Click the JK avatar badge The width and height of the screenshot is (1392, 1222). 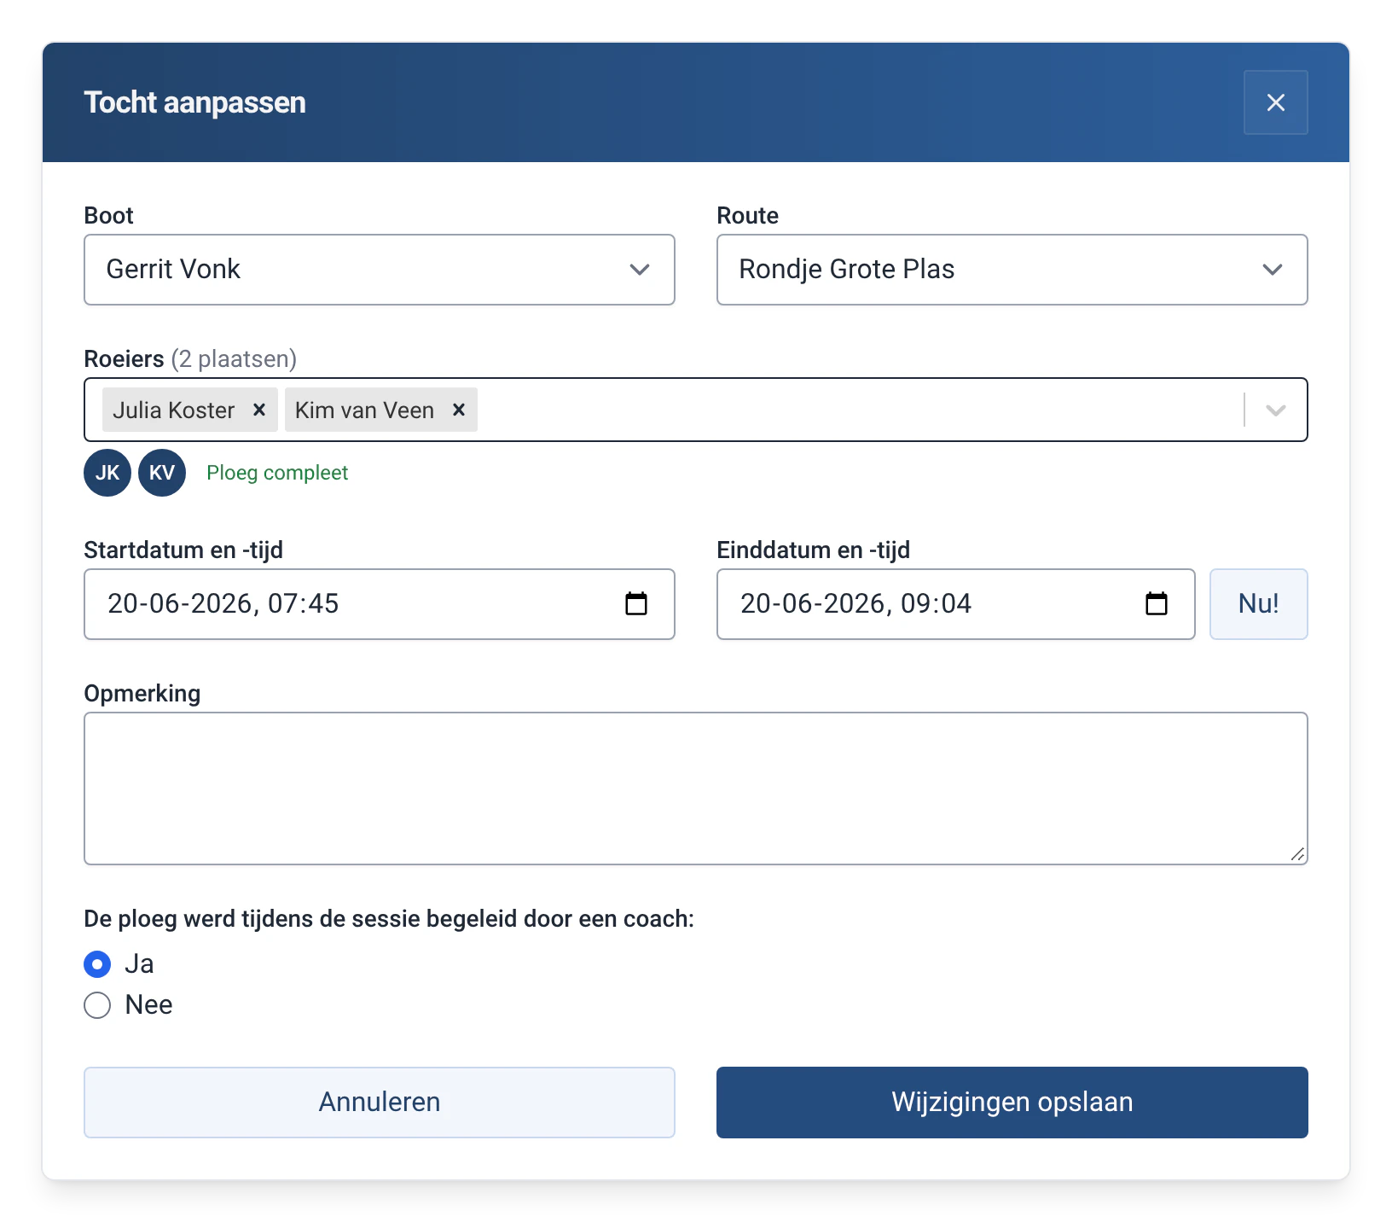[107, 473]
